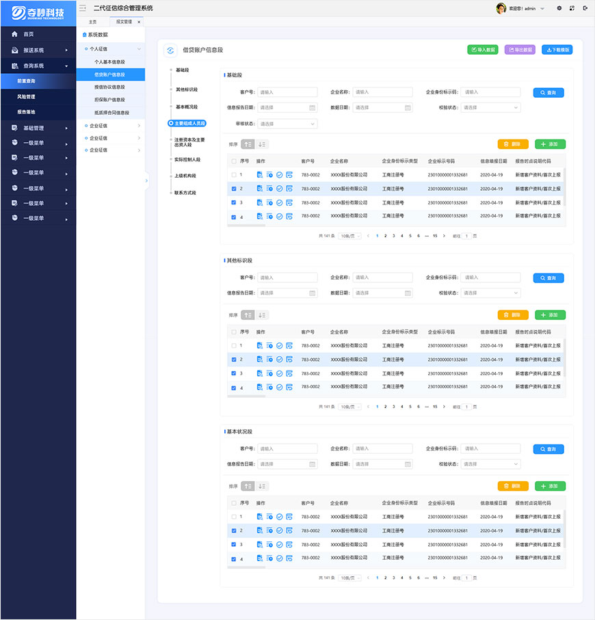Click the hamburger menu collapse icon

click(83, 8)
